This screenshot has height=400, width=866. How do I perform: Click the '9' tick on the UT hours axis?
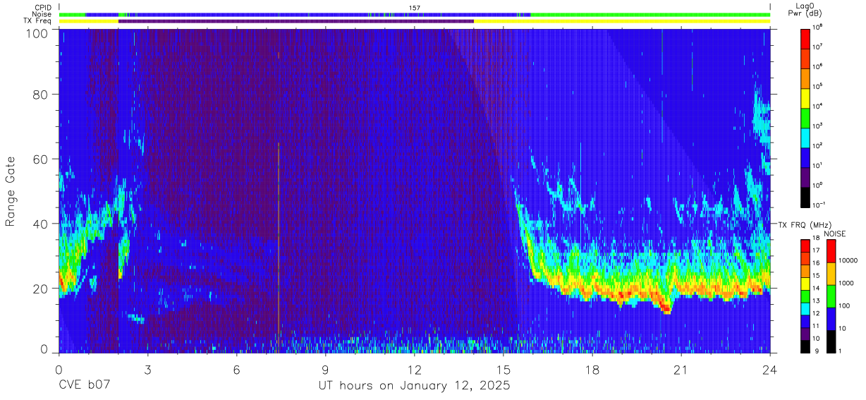(x=326, y=370)
